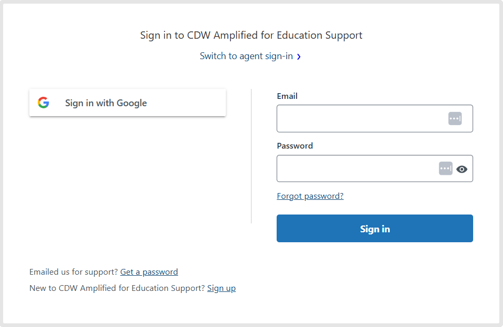
Task: Click the password manager icon in Email field
Action: [x=455, y=119]
